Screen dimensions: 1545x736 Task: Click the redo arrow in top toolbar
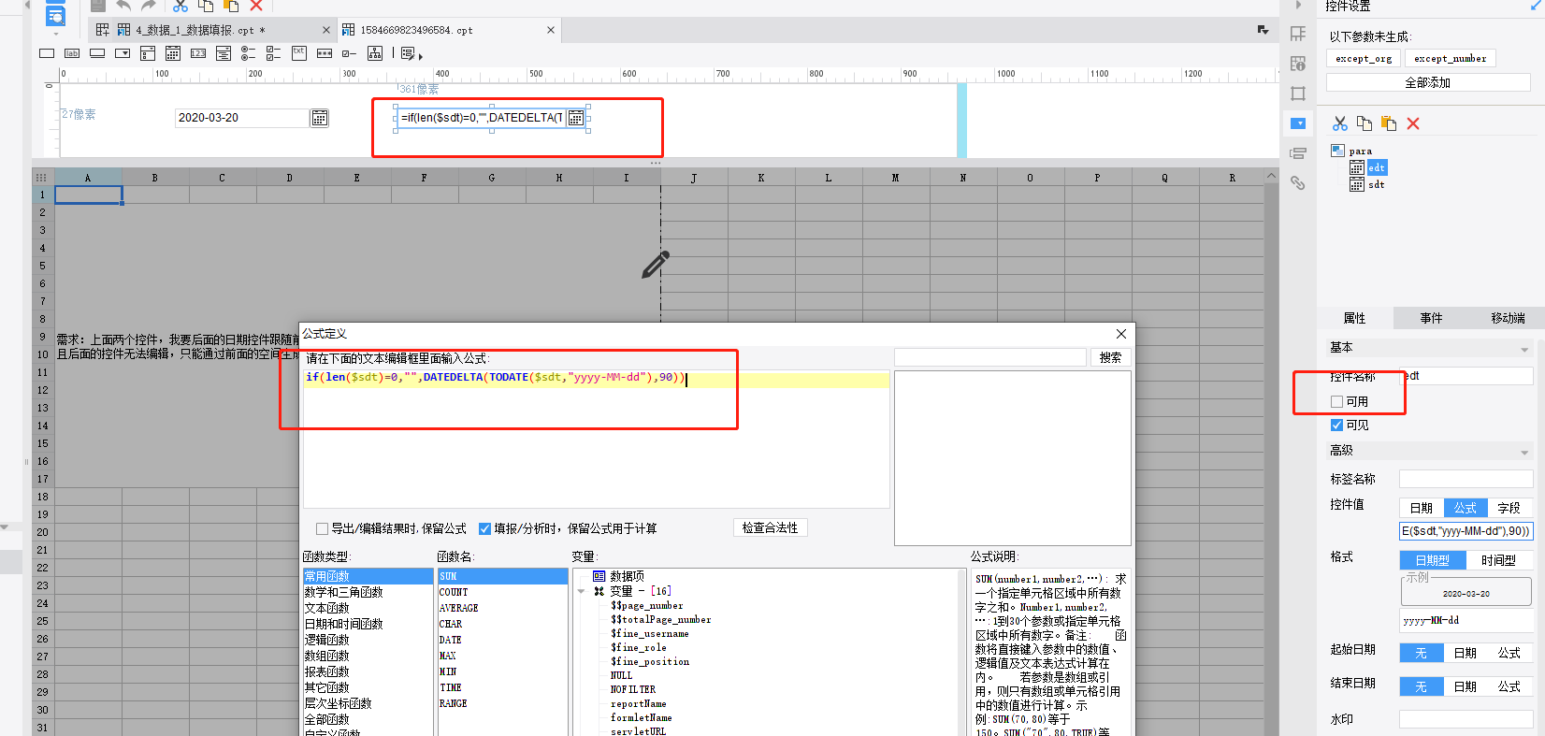pos(148,6)
